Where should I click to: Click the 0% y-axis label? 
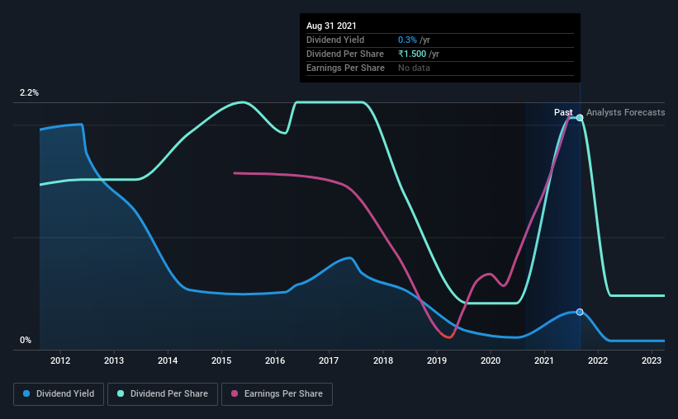coord(26,341)
